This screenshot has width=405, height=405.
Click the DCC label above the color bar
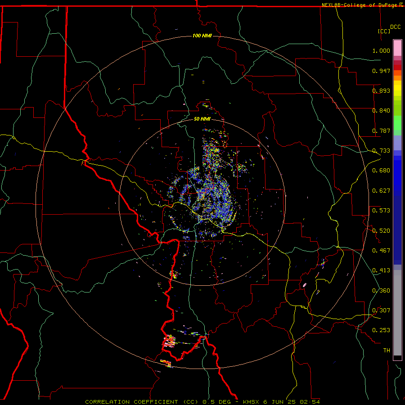click(x=395, y=27)
